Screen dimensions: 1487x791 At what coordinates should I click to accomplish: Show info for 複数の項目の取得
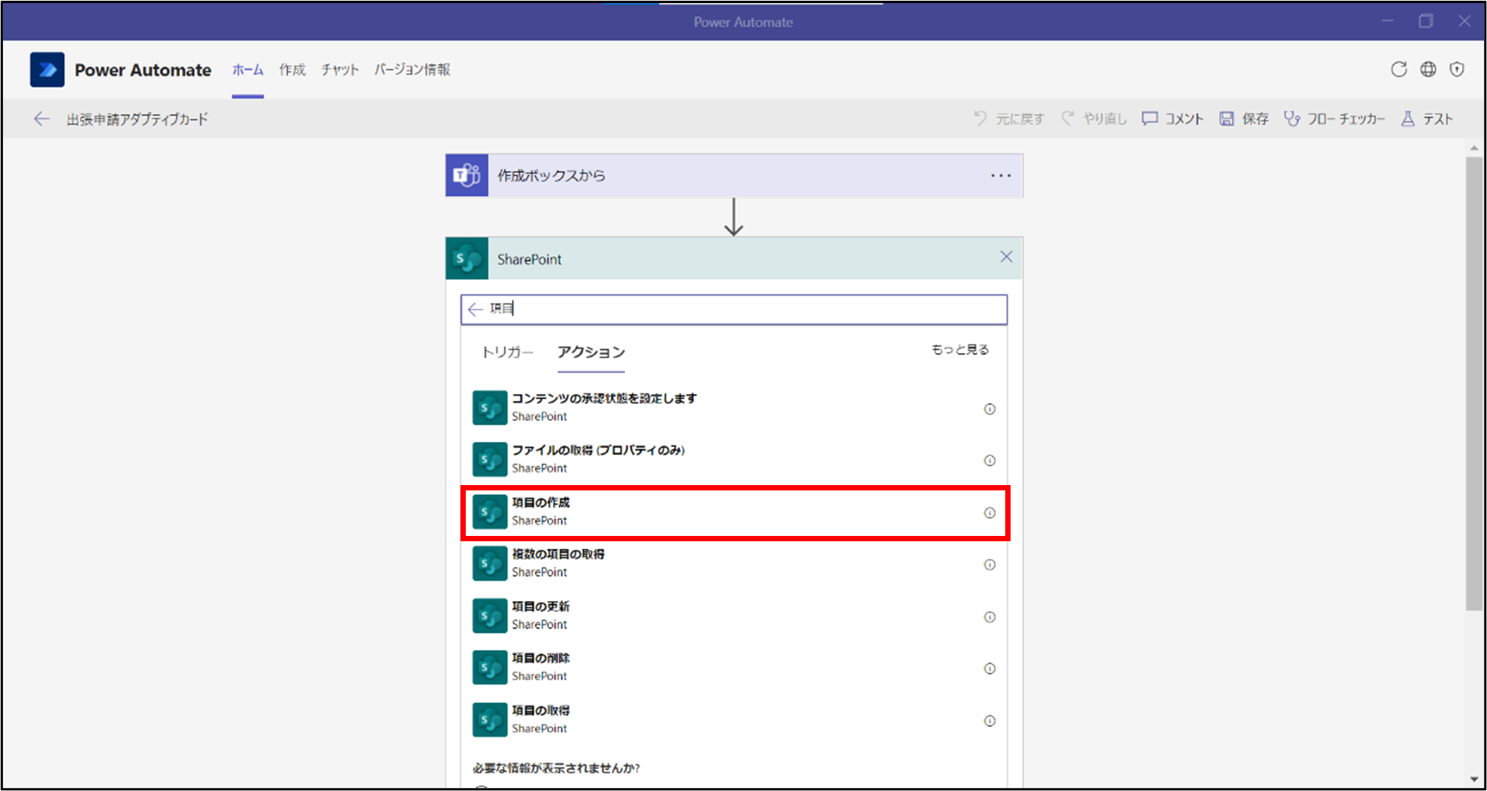(989, 565)
